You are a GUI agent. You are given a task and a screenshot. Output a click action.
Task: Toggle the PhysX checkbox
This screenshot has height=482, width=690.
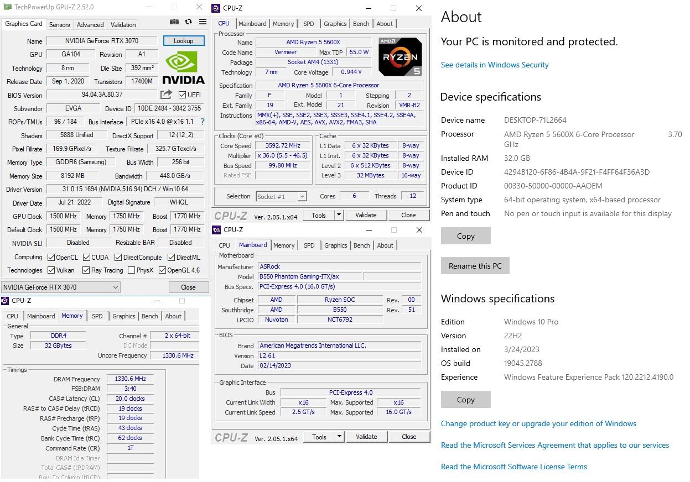131,270
